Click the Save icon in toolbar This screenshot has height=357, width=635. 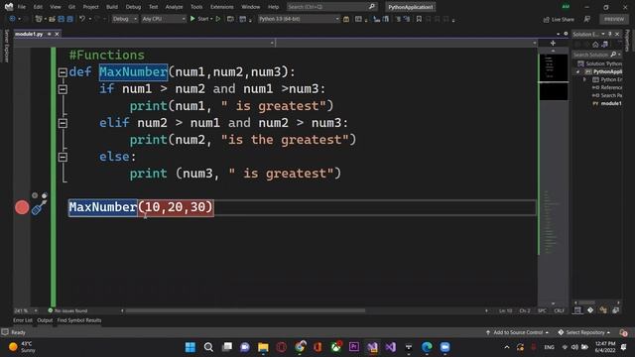[62, 19]
